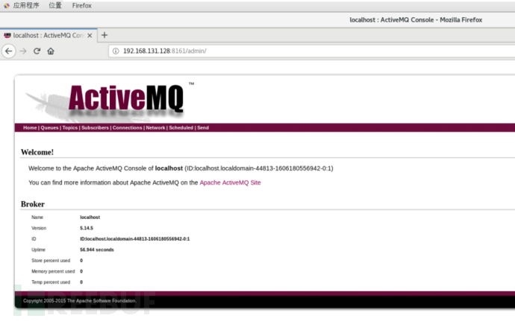Click the bold localhost in the welcome sentence
Image resolution: width=515 pixels, height=321 pixels.
(169, 168)
